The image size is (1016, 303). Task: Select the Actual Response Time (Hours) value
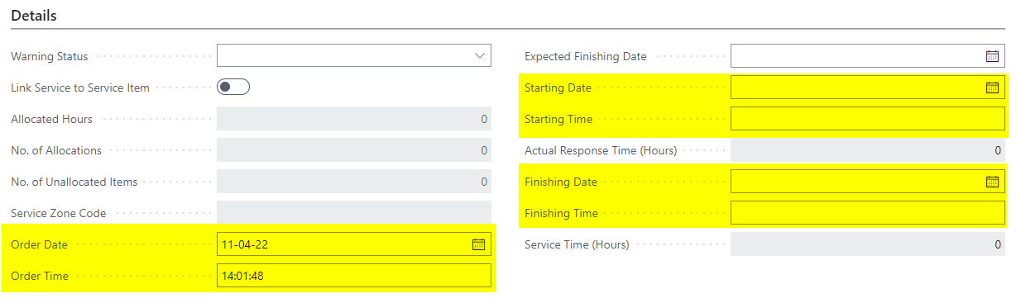coord(868,150)
